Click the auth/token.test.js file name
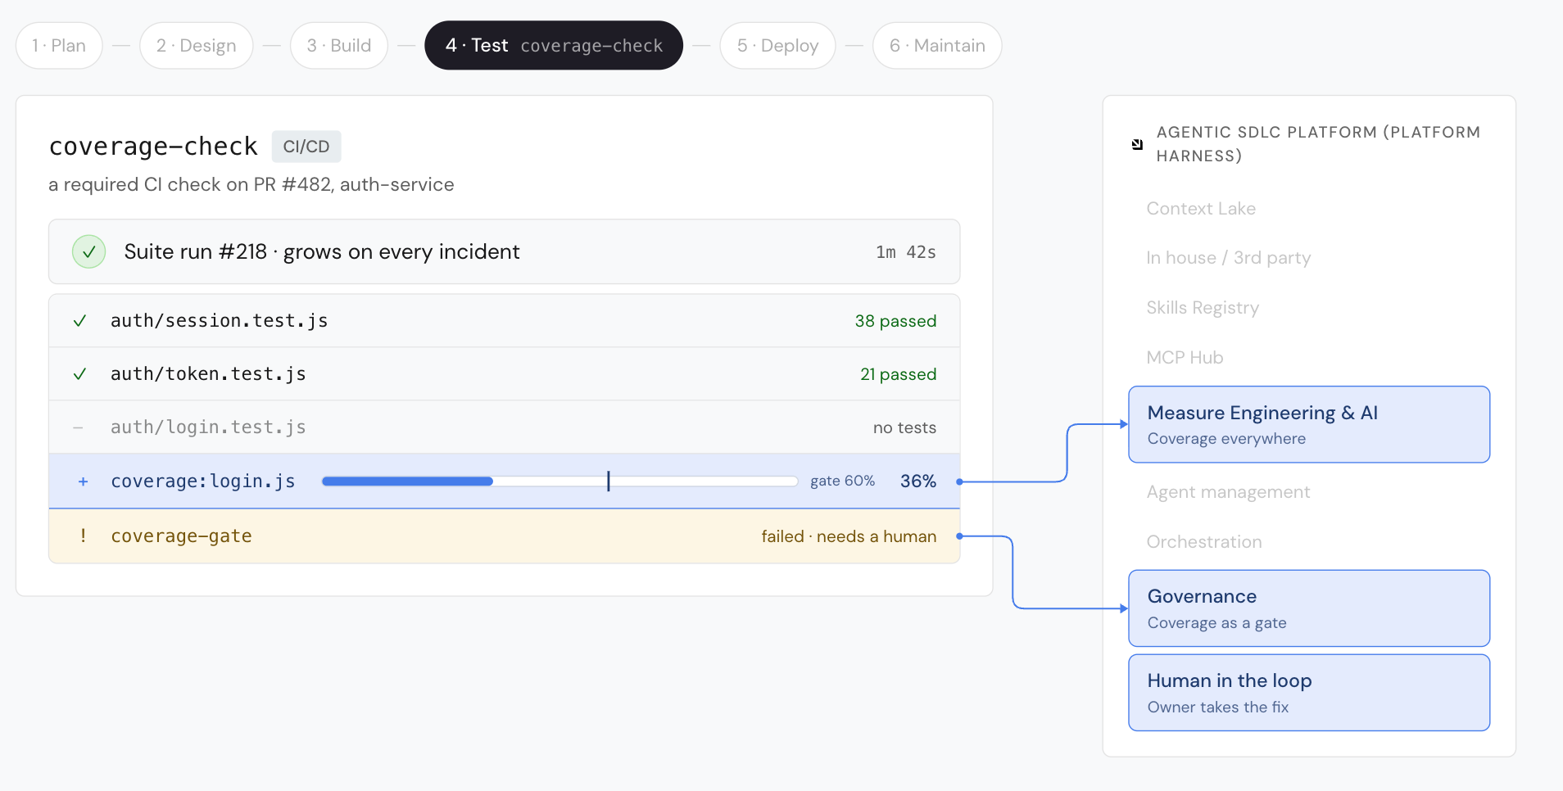This screenshot has width=1563, height=791. pyautogui.click(x=208, y=374)
